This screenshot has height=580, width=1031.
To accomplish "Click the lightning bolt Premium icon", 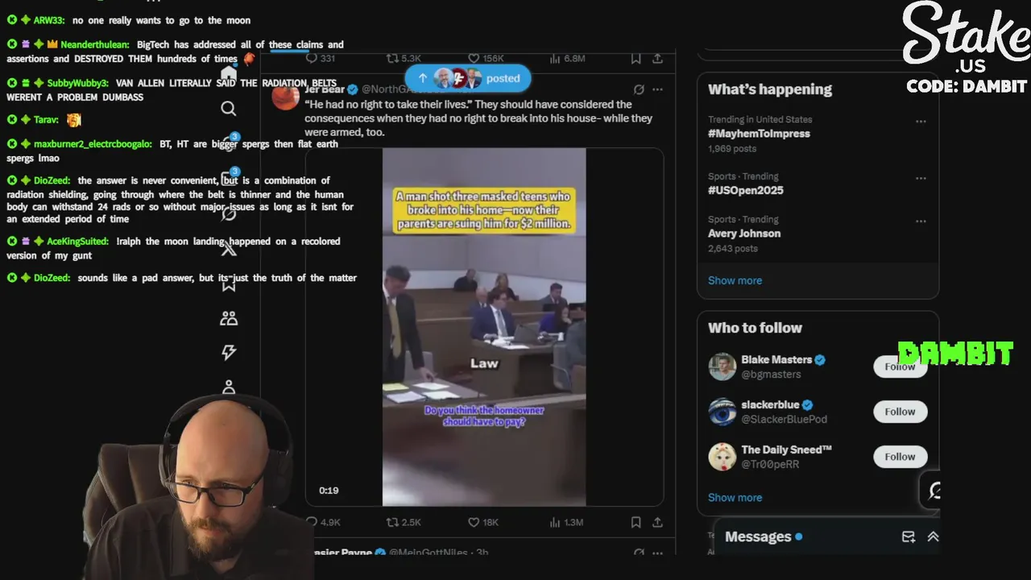I will [x=229, y=352].
